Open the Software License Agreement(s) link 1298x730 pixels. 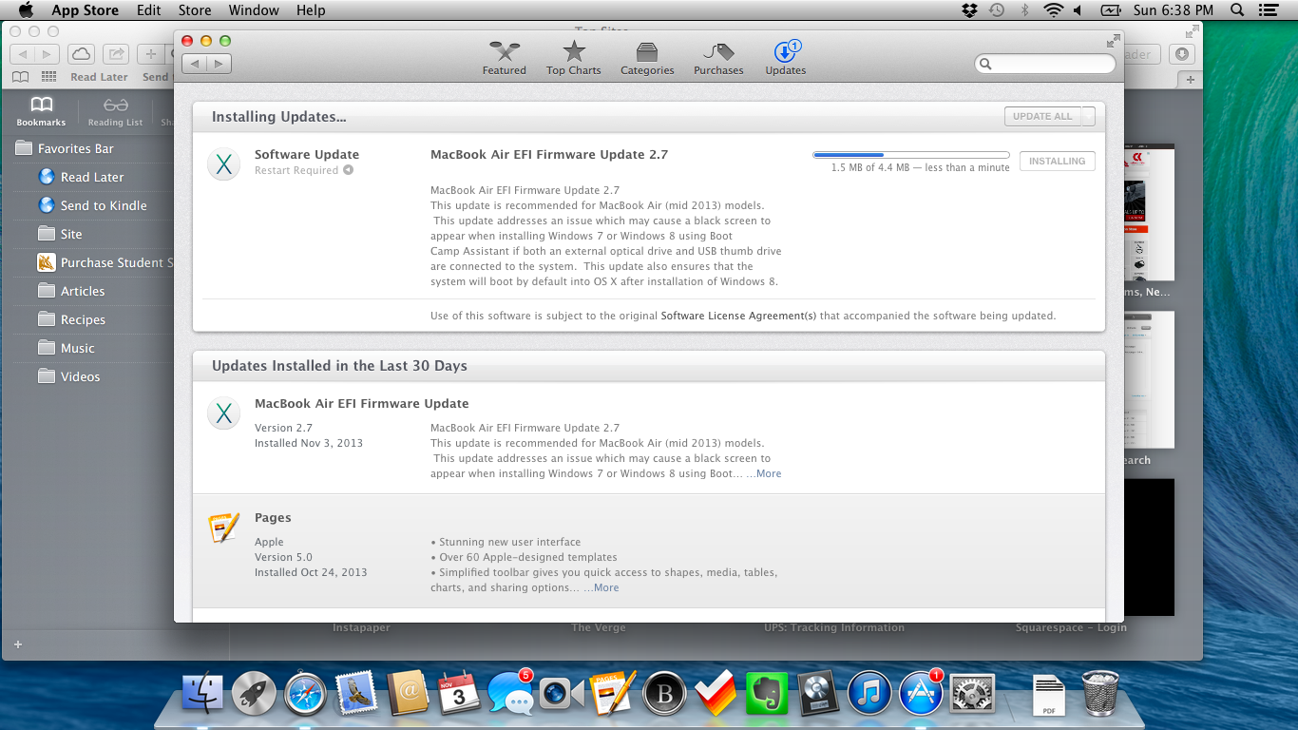(x=738, y=316)
